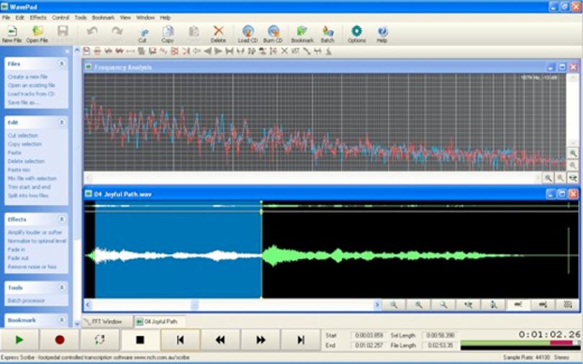
Task: Collapse the Effects panel section
Action: tap(62, 219)
